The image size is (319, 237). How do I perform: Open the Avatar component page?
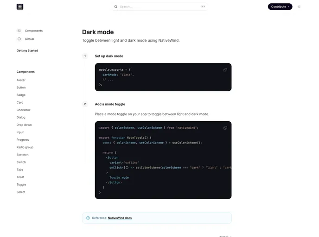point(21,80)
